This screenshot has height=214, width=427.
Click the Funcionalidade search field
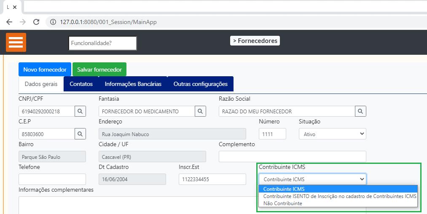tap(102, 43)
